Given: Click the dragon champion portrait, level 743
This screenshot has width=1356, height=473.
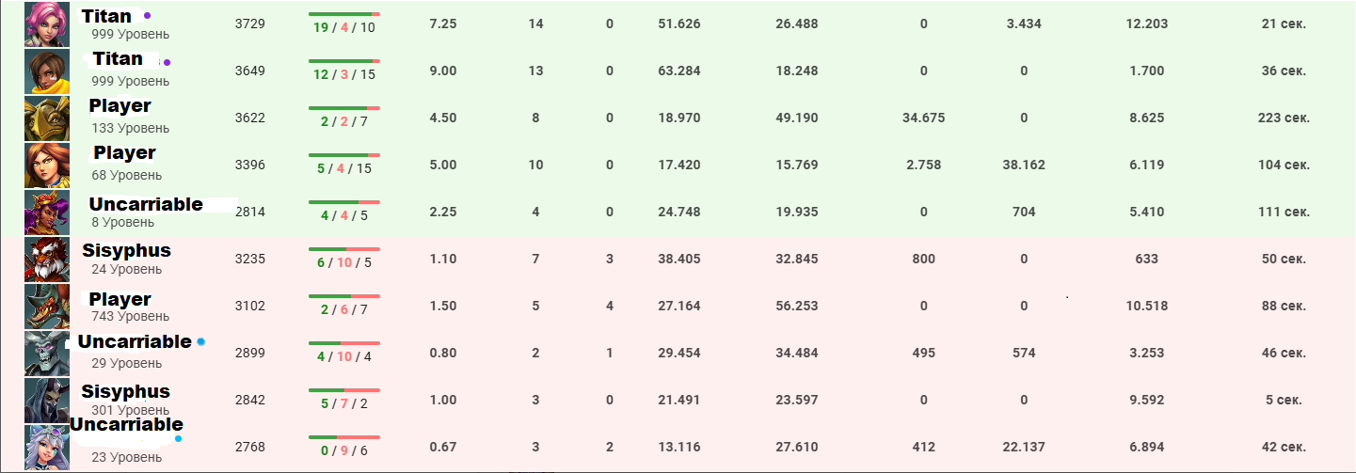Looking at the screenshot, I should tap(46, 306).
